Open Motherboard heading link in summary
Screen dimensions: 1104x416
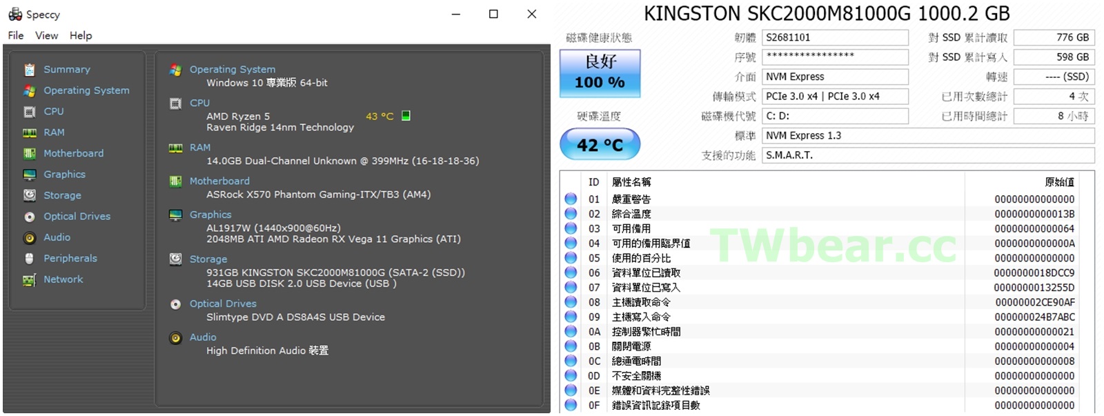[219, 181]
